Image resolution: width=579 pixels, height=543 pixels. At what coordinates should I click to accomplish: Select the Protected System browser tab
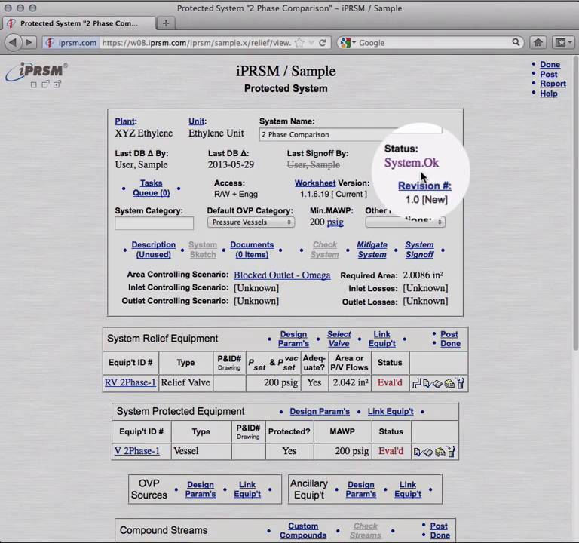click(78, 23)
